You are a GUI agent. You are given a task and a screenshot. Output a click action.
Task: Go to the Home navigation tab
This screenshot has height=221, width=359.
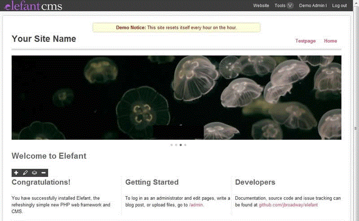330,41
